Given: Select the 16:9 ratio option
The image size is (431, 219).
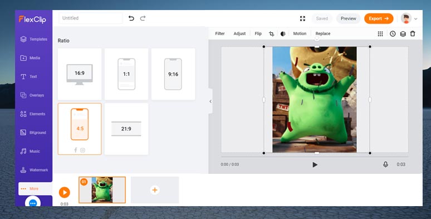Looking at the screenshot, I should coord(80,74).
